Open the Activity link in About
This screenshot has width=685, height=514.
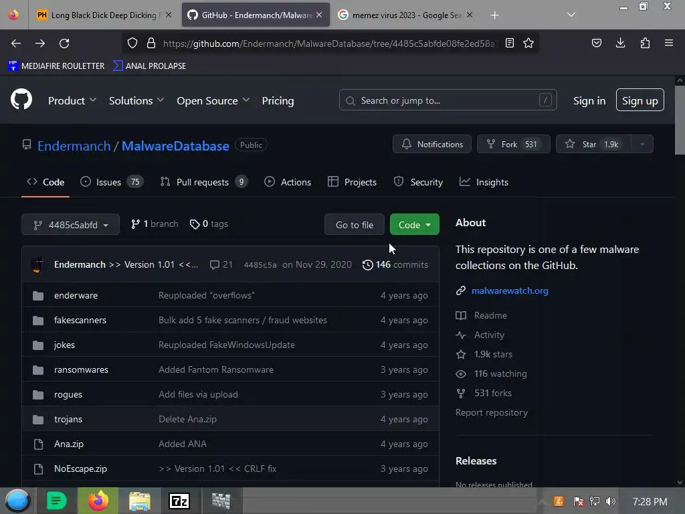coord(480,335)
